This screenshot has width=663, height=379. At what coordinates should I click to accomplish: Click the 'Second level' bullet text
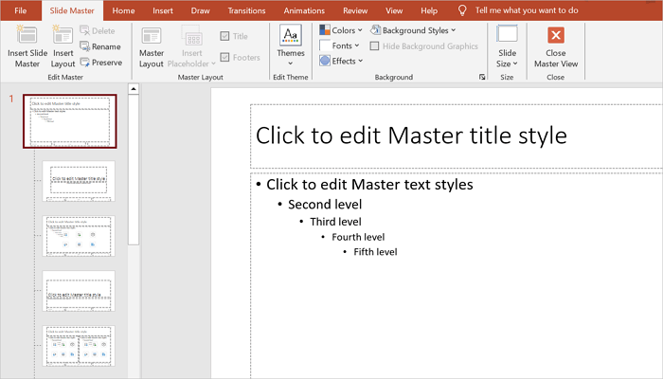[x=325, y=205]
